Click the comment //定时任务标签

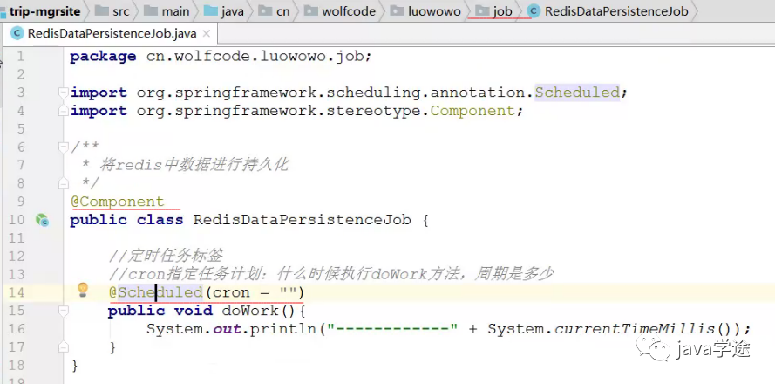(x=166, y=256)
